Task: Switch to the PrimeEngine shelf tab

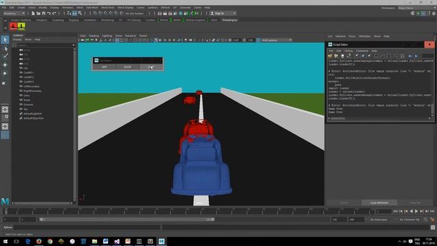Action: pos(229,20)
